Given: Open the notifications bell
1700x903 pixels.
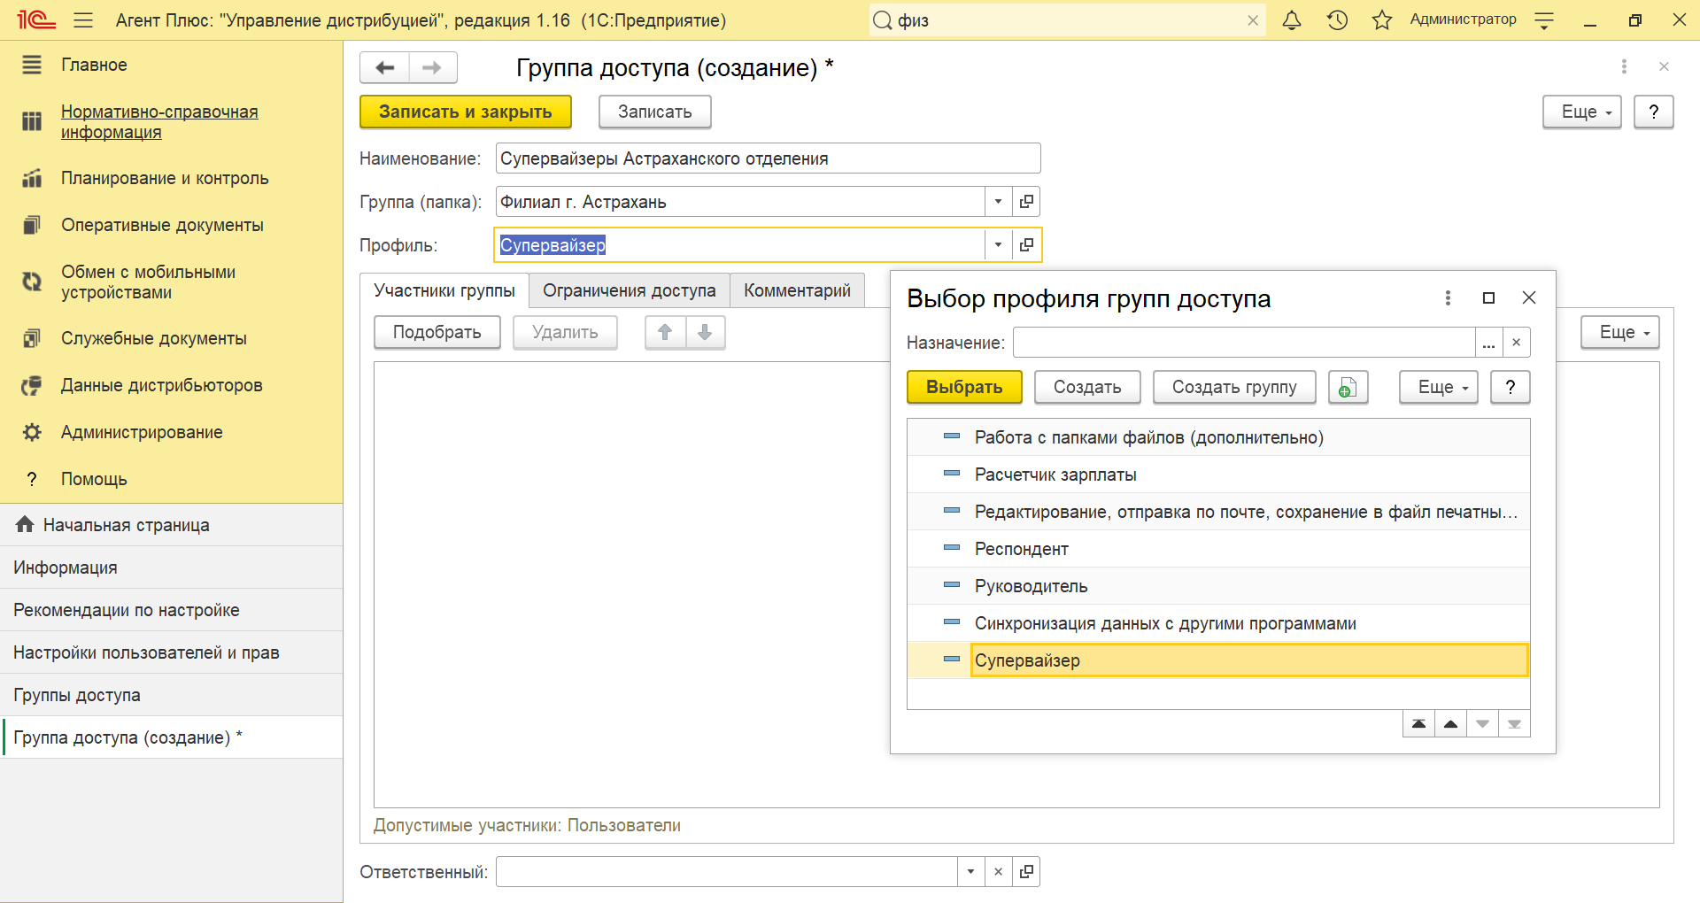Looking at the screenshot, I should click(1292, 20).
